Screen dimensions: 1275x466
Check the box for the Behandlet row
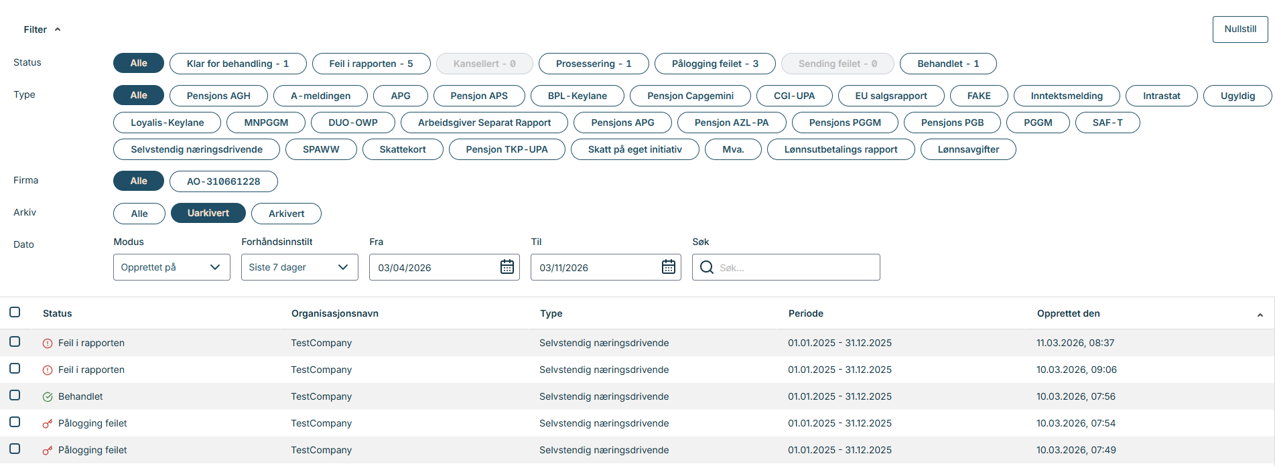pos(15,395)
